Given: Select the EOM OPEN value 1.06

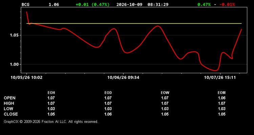Looking at the screenshot, I should tap(221, 98).
